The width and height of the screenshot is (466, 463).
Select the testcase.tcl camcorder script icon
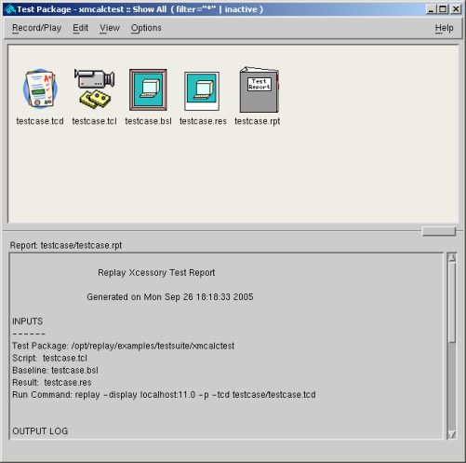point(94,89)
